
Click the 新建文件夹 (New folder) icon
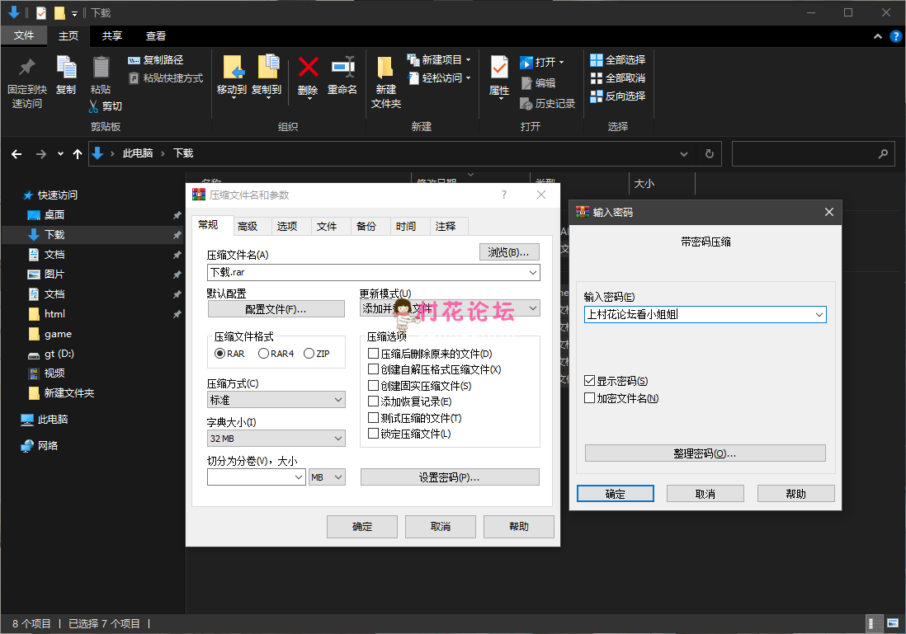[385, 68]
